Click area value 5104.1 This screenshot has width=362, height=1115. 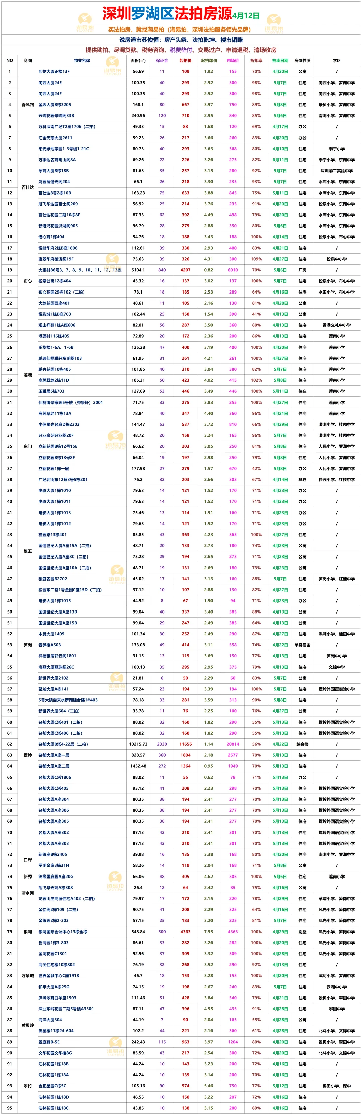pyautogui.click(x=138, y=270)
